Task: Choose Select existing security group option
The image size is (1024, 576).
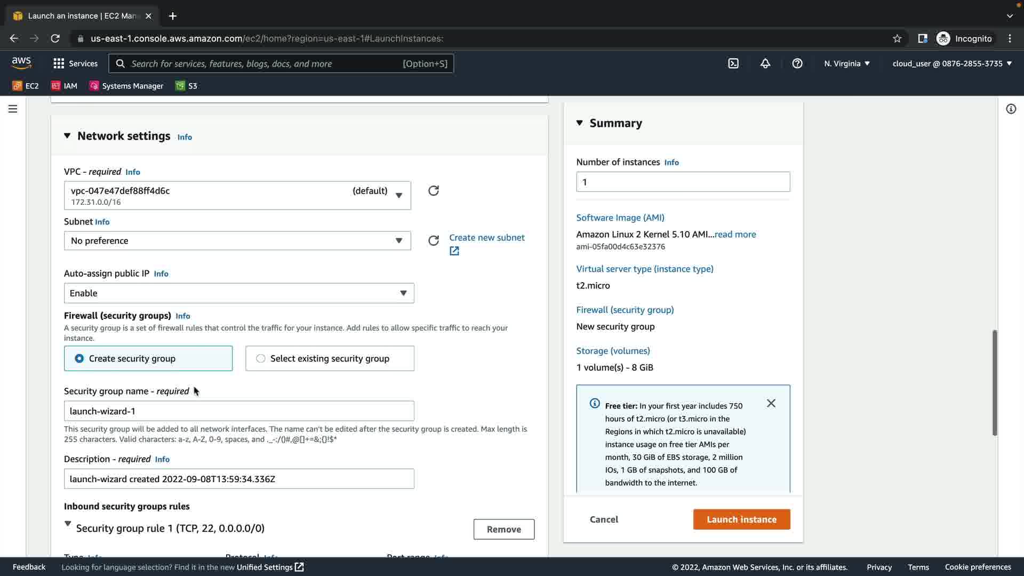Action: 261,358
